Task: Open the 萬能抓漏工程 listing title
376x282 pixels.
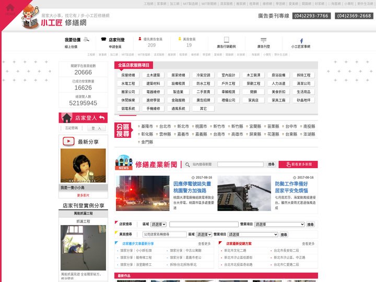Action: click(83, 213)
